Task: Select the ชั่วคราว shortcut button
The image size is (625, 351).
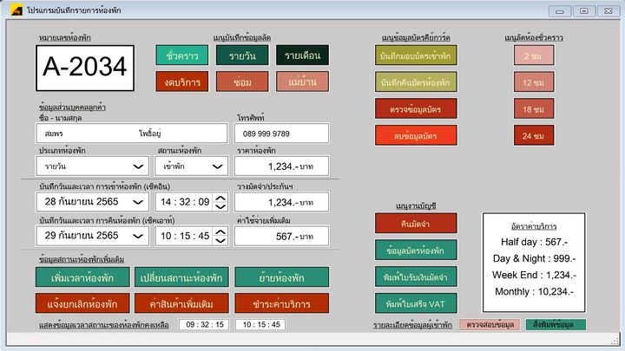Action: click(x=182, y=55)
